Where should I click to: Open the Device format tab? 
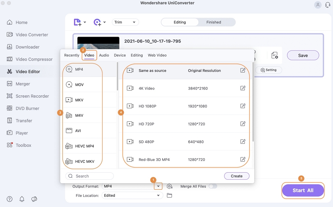tap(120, 55)
